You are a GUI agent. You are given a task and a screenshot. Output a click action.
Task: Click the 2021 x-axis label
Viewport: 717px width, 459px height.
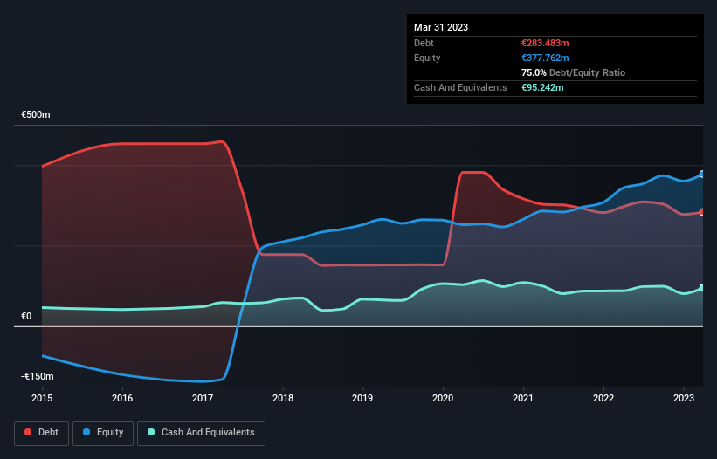click(523, 398)
